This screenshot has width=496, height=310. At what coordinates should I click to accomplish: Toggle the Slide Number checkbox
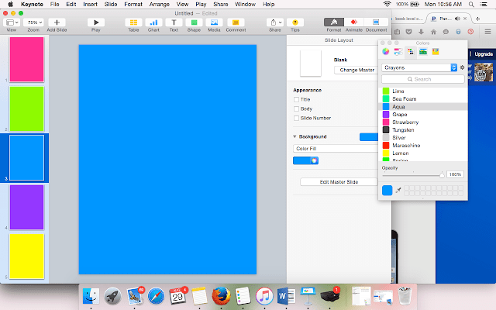pos(296,118)
